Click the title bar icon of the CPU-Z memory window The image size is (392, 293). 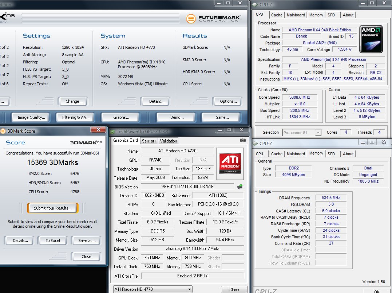(255, 143)
